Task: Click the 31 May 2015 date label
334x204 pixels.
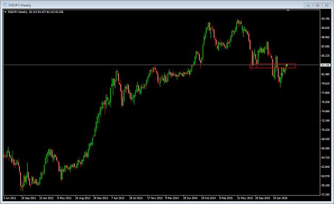Action: [x=245, y=198]
